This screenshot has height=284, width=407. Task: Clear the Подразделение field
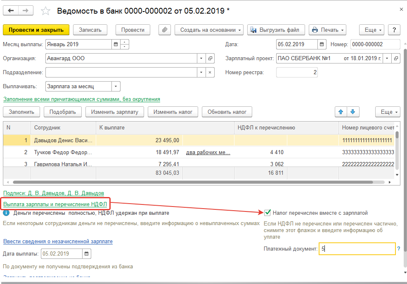click(210, 73)
